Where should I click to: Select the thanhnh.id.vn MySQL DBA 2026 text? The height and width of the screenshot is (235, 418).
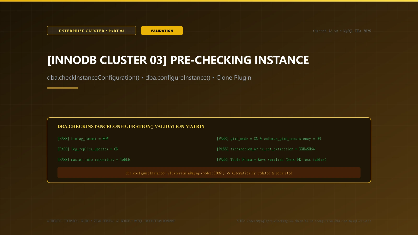[x=342, y=31]
